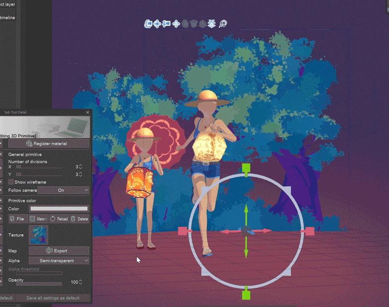Click the middle greyed-out object rotation icon
Viewport: 389px width, 307px height.
tap(194, 24)
